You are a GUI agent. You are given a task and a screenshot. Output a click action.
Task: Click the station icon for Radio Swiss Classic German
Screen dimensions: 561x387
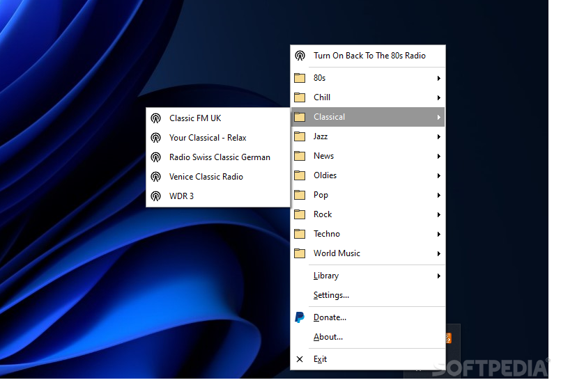(x=155, y=157)
